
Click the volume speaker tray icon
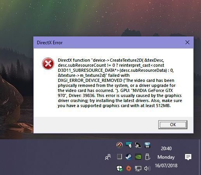tap(147, 168)
